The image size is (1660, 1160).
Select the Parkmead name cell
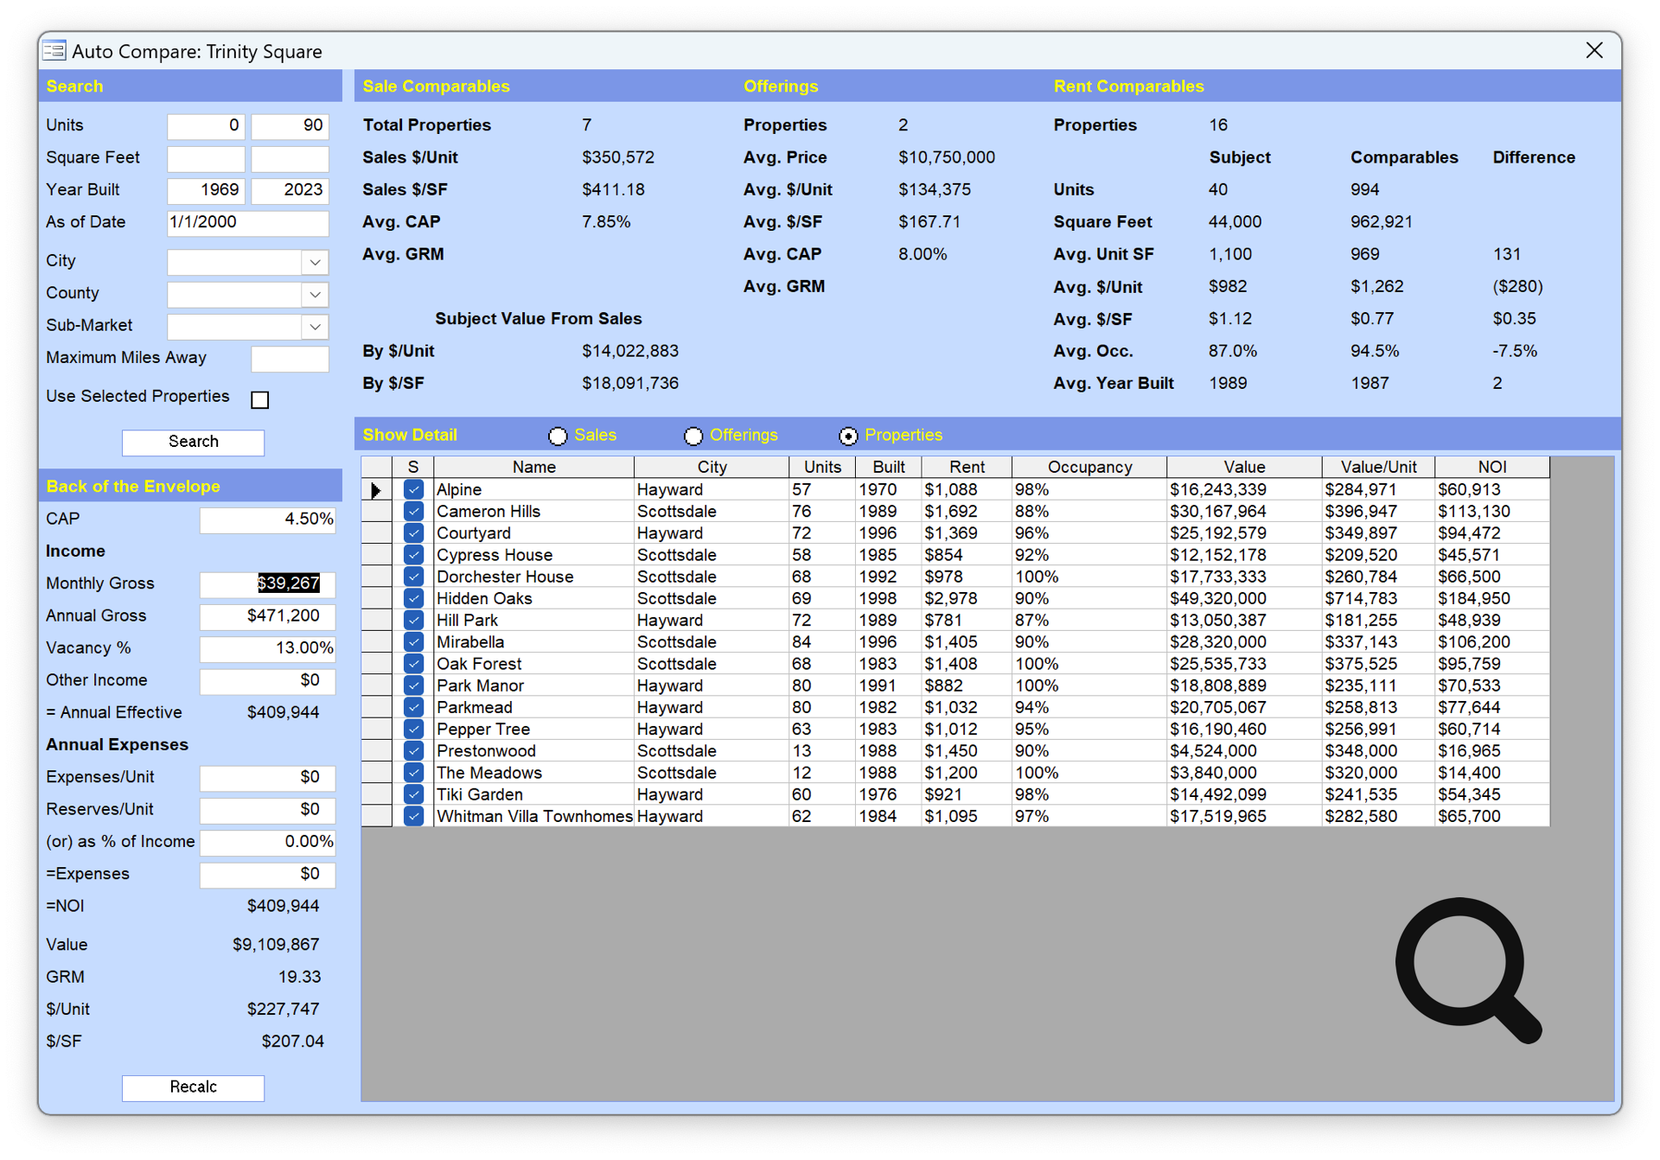pos(533,707)
